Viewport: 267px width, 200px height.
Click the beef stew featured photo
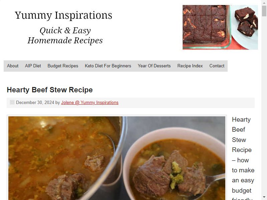point(117,158)
